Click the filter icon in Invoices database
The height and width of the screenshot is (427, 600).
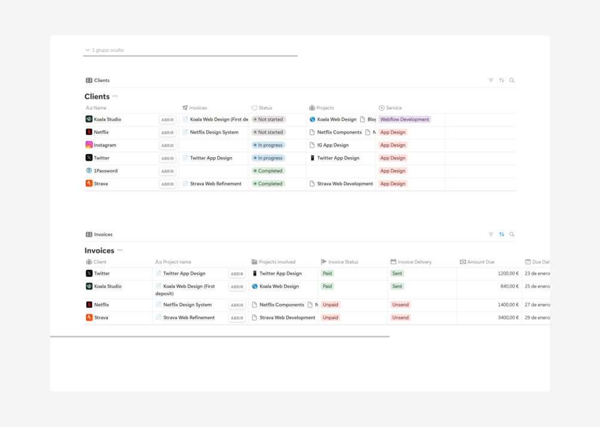click(491, 235)
